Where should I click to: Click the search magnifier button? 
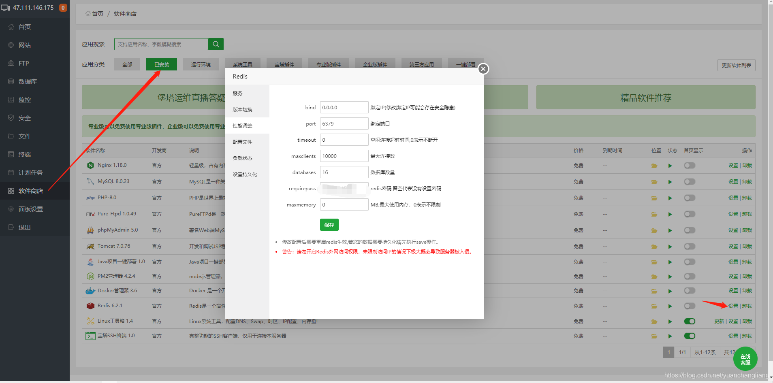click(216, 44)
